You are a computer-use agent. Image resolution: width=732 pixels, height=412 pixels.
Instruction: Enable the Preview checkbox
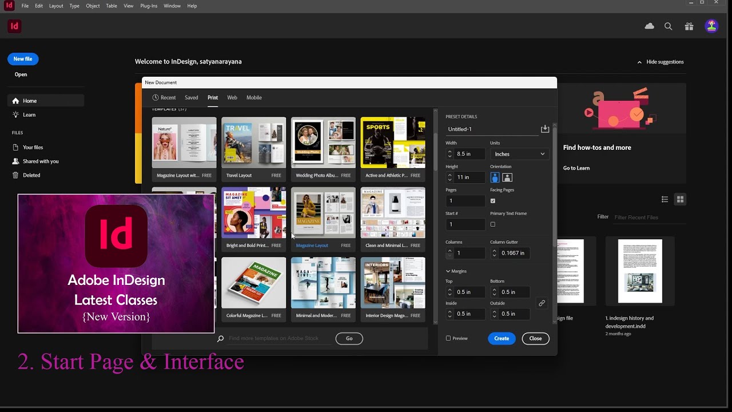[448, 338]
